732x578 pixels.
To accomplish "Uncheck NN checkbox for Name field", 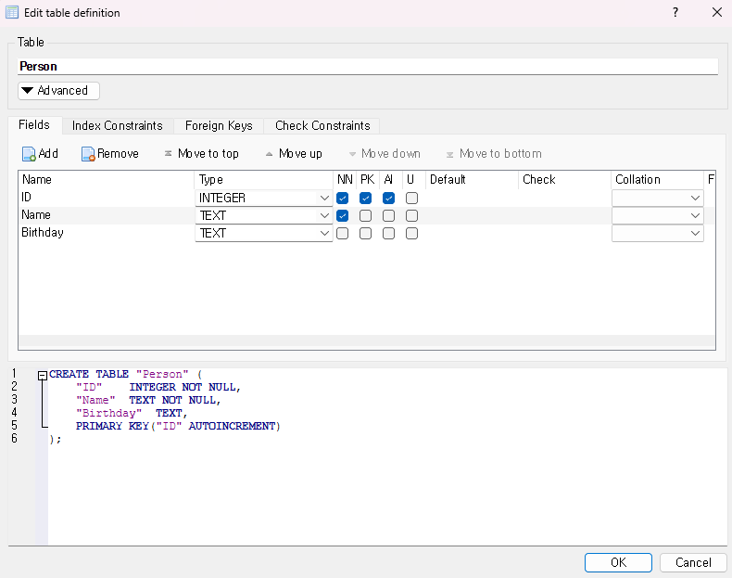I will (x=342, y=216).
